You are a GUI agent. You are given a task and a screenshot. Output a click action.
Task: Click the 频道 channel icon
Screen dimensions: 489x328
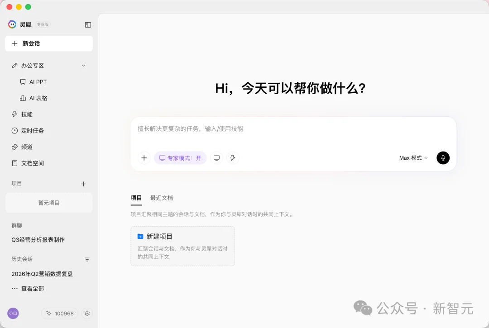[x=14, y=147]
